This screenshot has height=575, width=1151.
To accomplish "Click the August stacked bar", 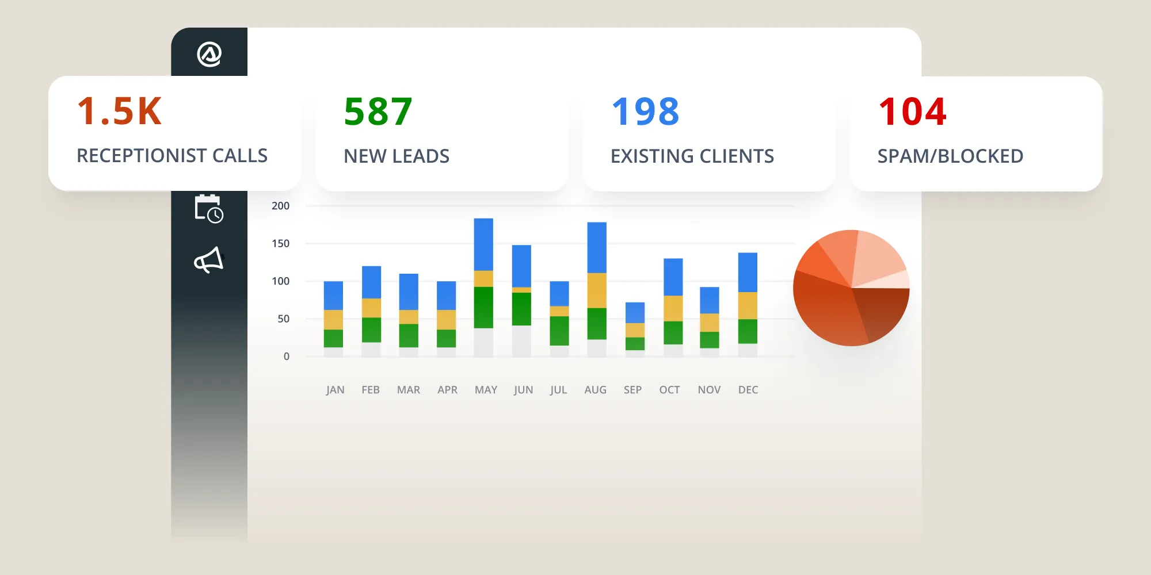I will [x=596, y=282].
